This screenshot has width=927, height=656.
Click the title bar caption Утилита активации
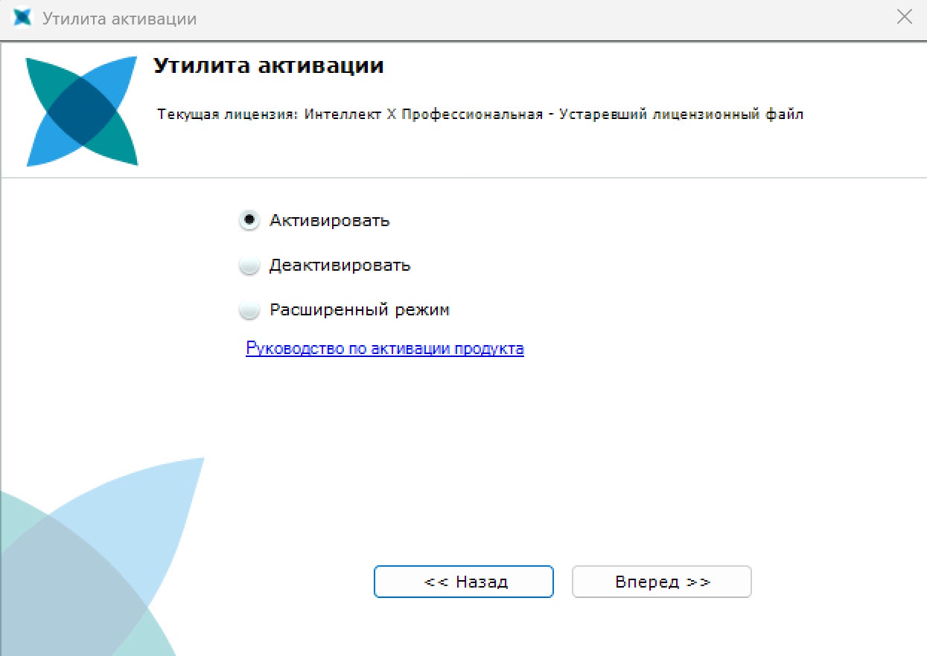[120, 19]
